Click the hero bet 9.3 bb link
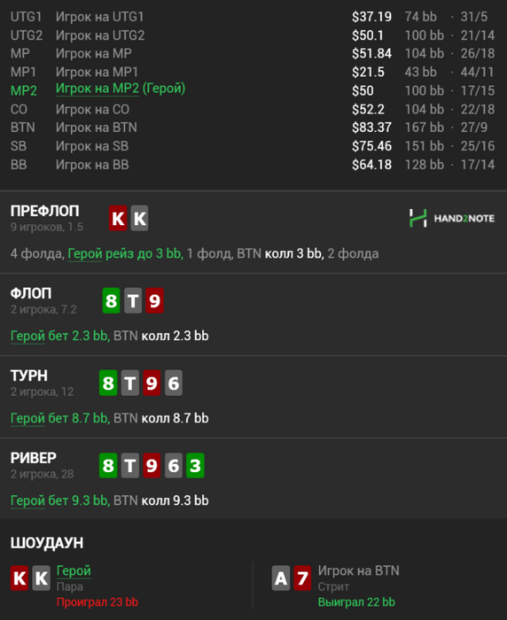 pos(59,500)
